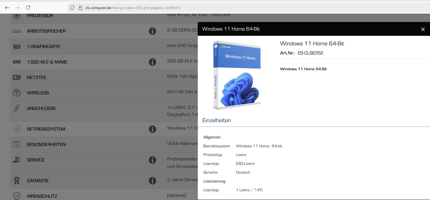Select the NETZTEIL row label

tap(37, 77)
